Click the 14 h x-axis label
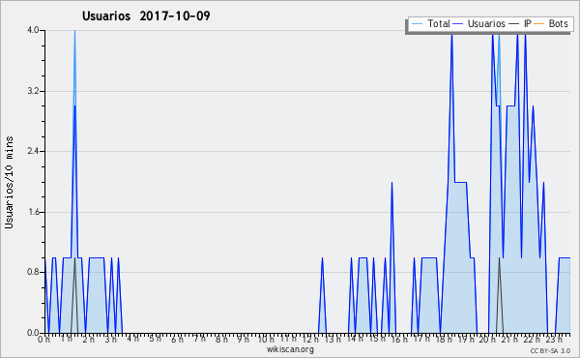Viewport: 580px width, 358px height. pos(355,339)
